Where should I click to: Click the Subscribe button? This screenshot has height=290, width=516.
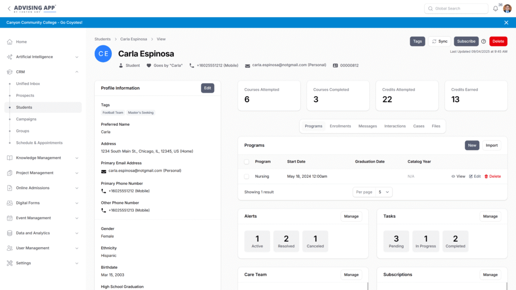(x=466, y=41)
